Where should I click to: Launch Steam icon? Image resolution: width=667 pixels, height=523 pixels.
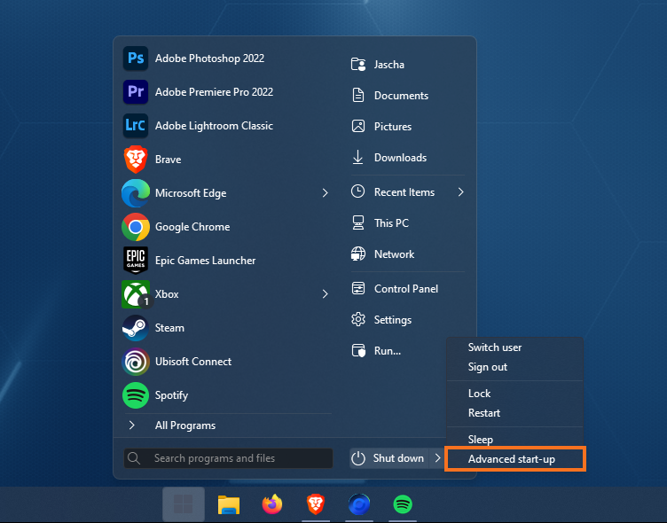coord(136,328)
